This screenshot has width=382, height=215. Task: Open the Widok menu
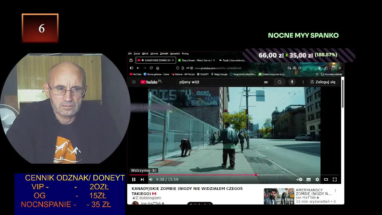tap(145, 53)
